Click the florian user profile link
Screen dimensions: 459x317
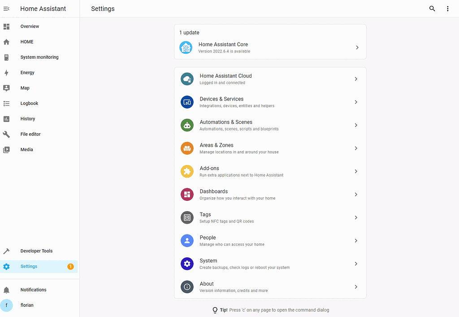pos(27,305)
